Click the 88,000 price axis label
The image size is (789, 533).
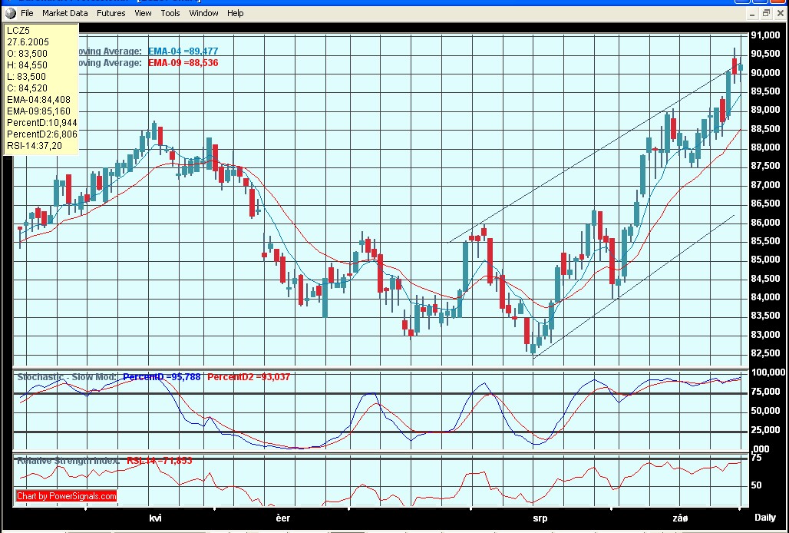pyautogui.click(x=765, y=147)
